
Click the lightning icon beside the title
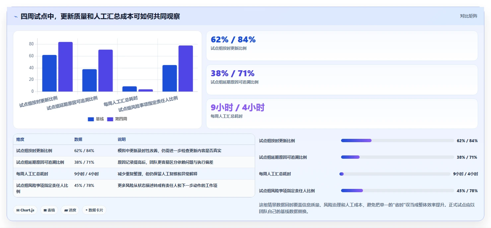[16, 16]
